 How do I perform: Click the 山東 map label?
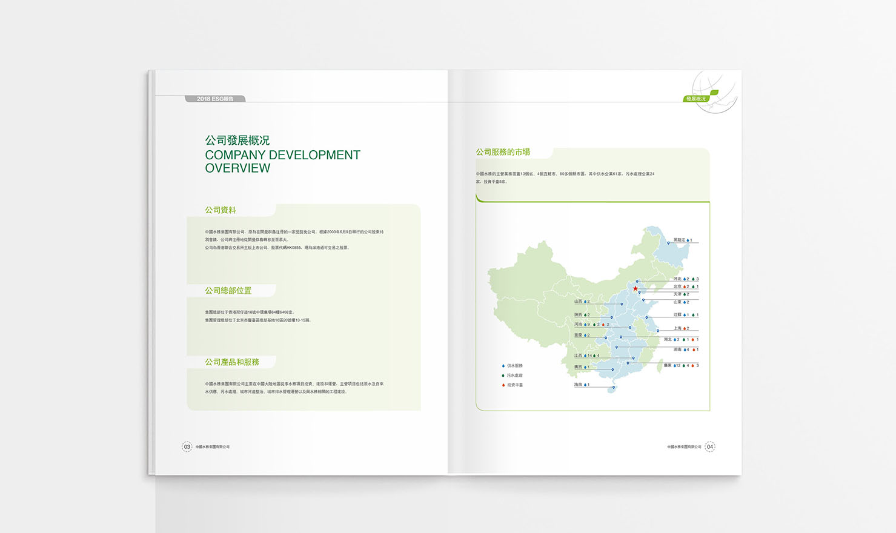coord(677,302)
